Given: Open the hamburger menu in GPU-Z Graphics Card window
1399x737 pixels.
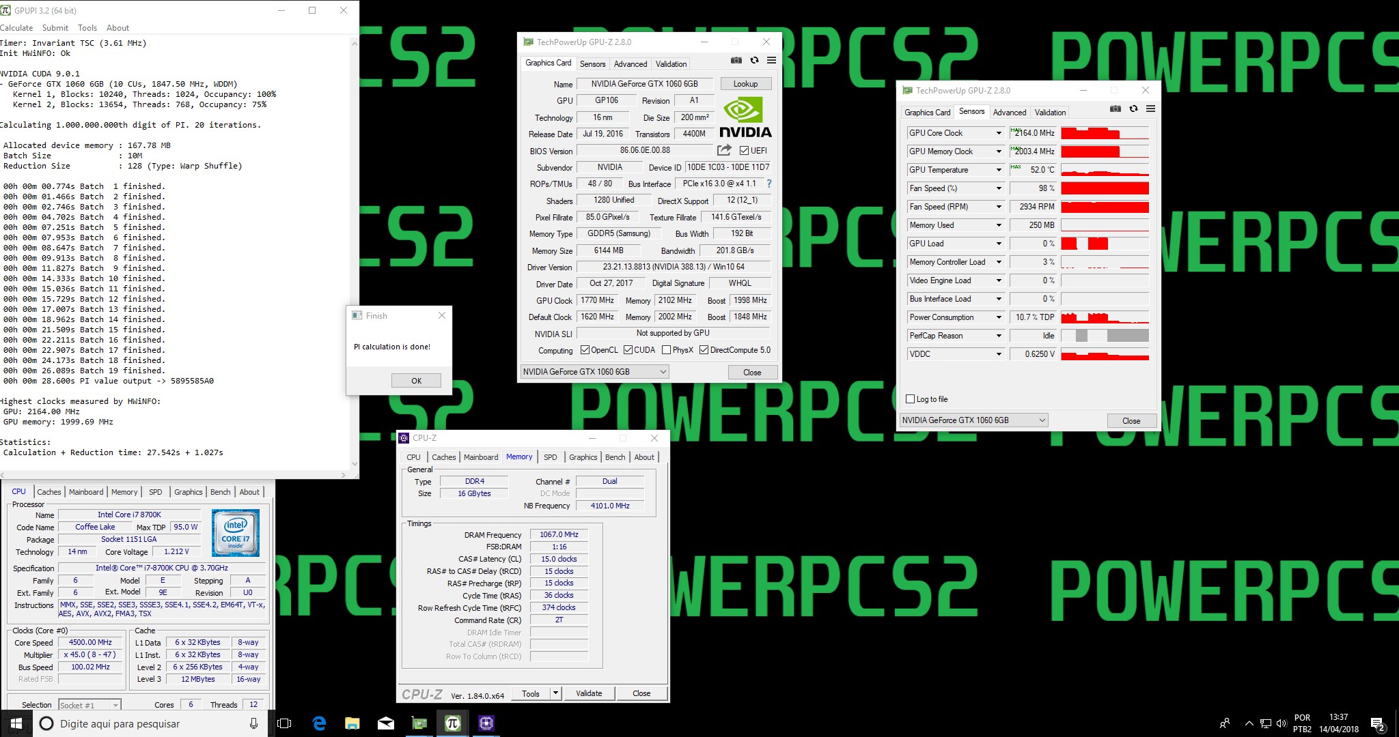Looking at the screenshot, I should pyautogui.click(x=771, y=61).
